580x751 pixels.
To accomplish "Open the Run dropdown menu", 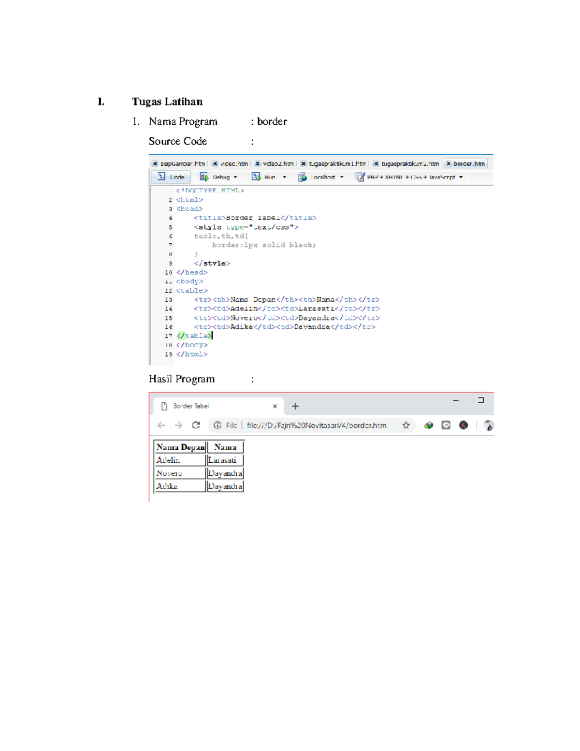I will [284, 177].
